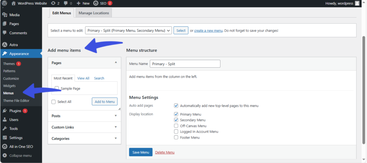Click the home icon for WordPress Website

coord(13,3)
